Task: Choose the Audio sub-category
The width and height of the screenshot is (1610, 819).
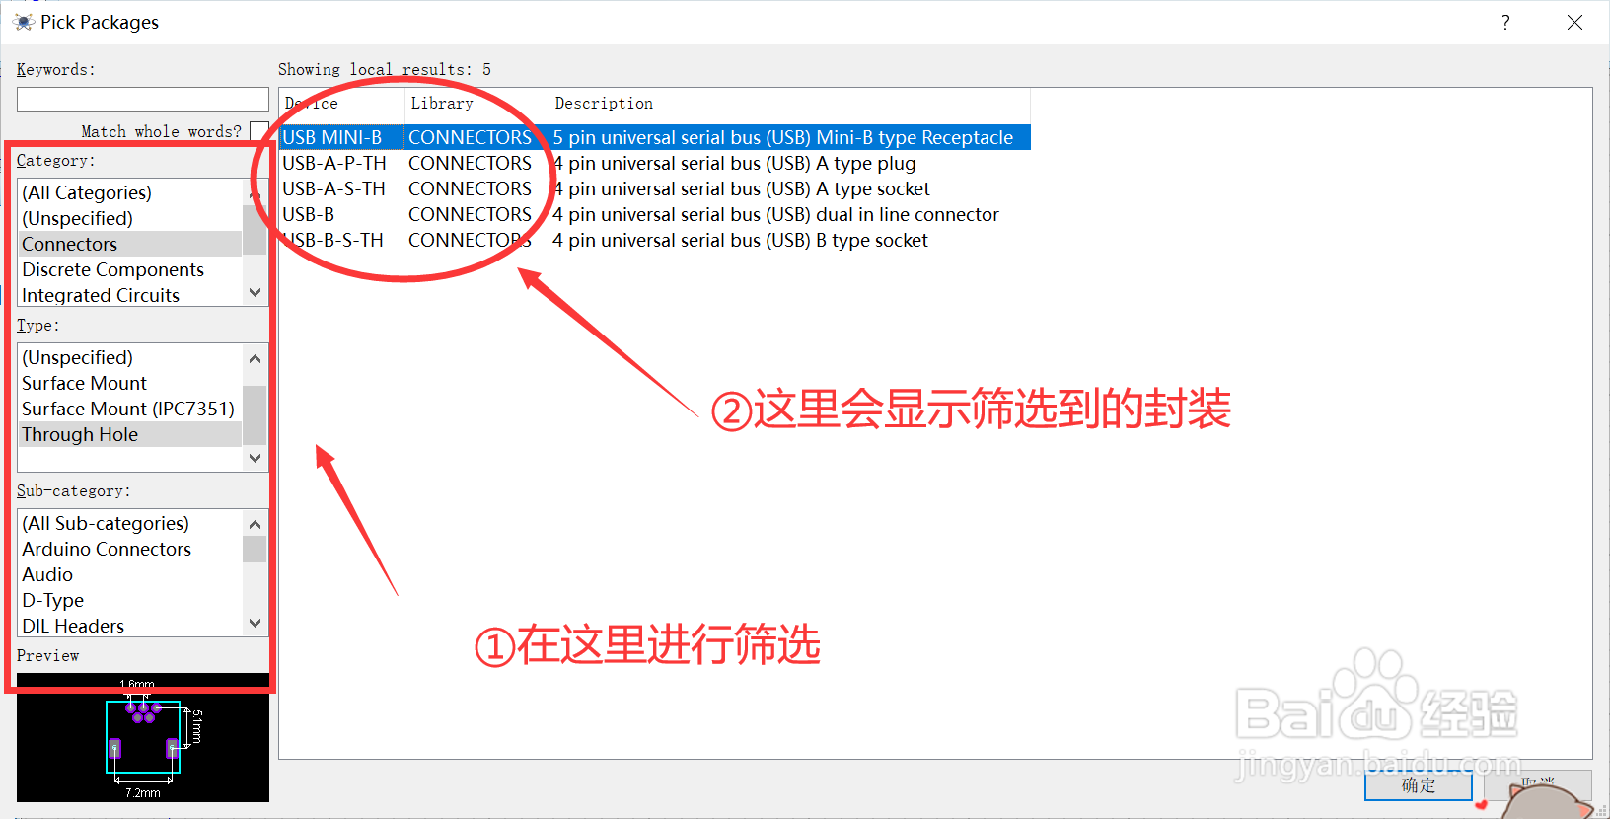Action: [130, 574]
